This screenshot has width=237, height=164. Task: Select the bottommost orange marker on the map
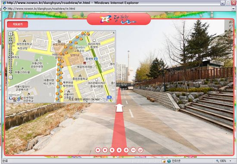[x=57, y=99]
